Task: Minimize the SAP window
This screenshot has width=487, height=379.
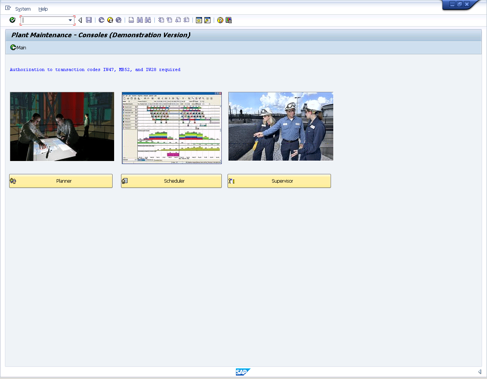Action: tap(452, 4)
